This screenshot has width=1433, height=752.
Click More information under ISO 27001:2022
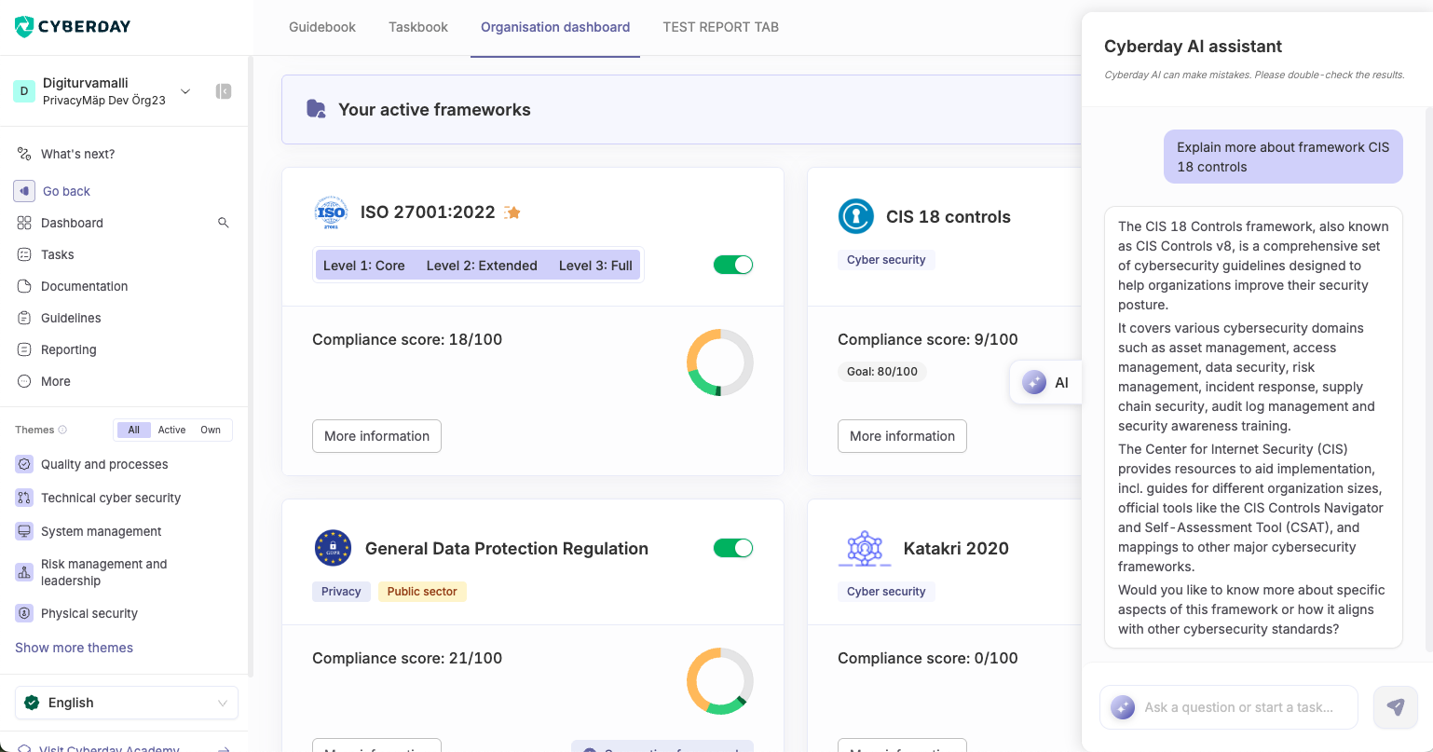[x=376, y=436]
